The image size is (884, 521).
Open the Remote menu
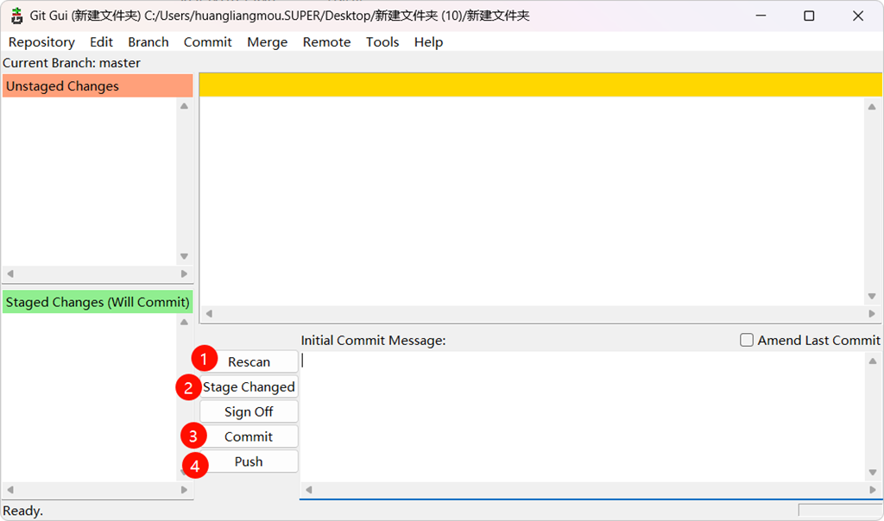tap(326, 42)
